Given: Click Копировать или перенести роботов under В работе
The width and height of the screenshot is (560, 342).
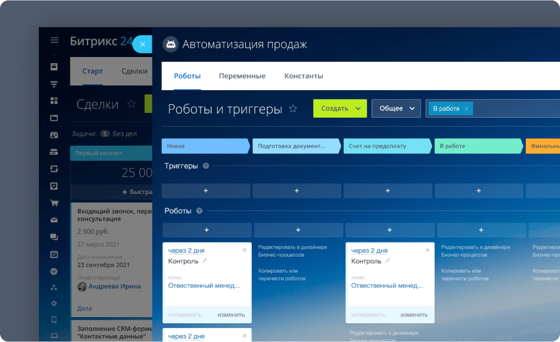Looking at the screenshot, I should [465, 275].
